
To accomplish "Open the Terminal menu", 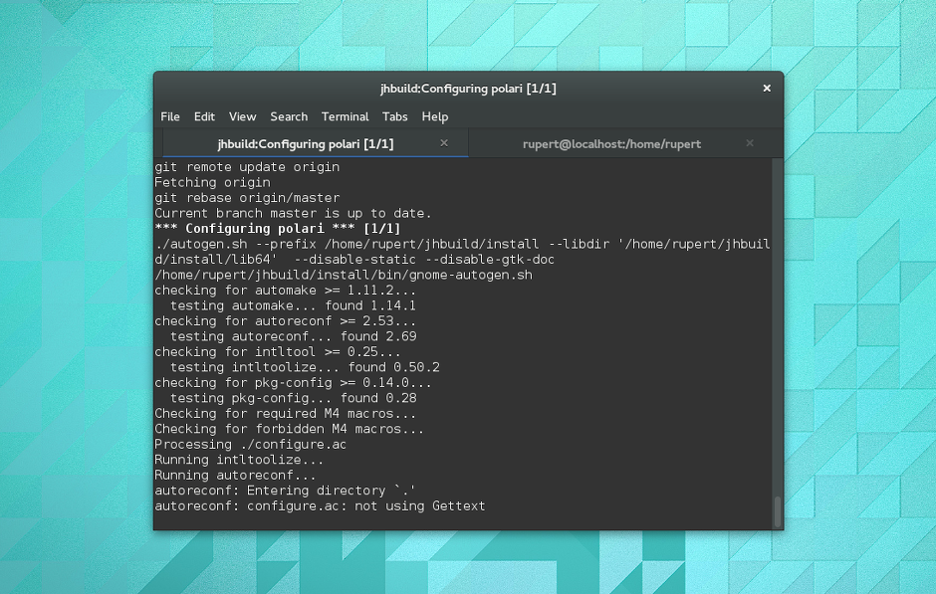I will coord(346,116).
